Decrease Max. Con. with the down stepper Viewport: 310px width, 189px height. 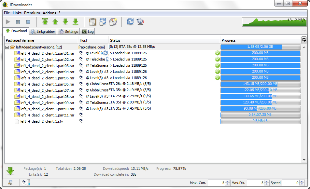[228, 184]
